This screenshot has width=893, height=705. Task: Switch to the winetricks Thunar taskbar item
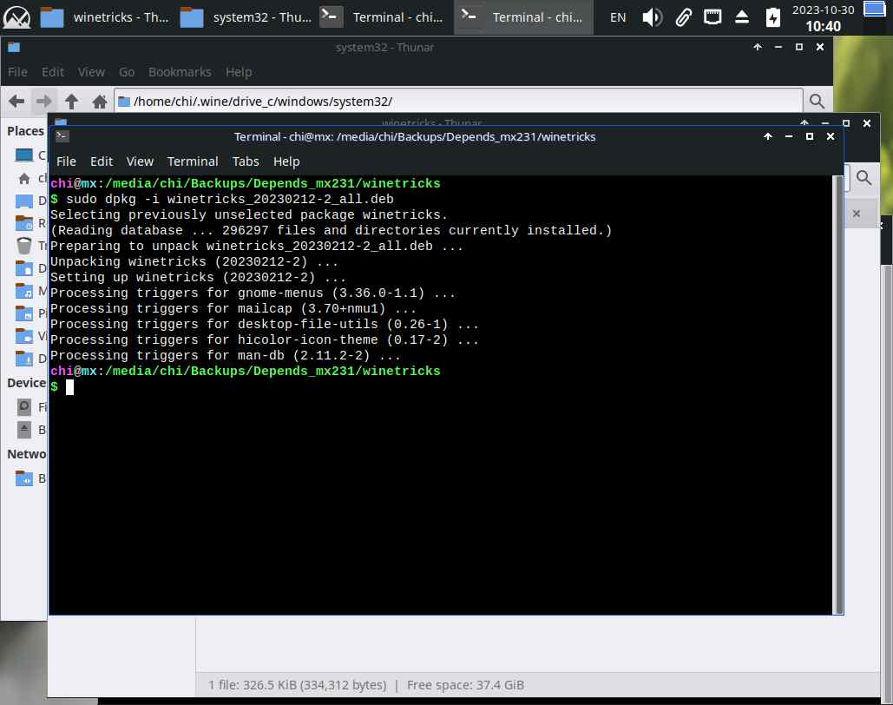pyautogui.click(x=105, y=17)
